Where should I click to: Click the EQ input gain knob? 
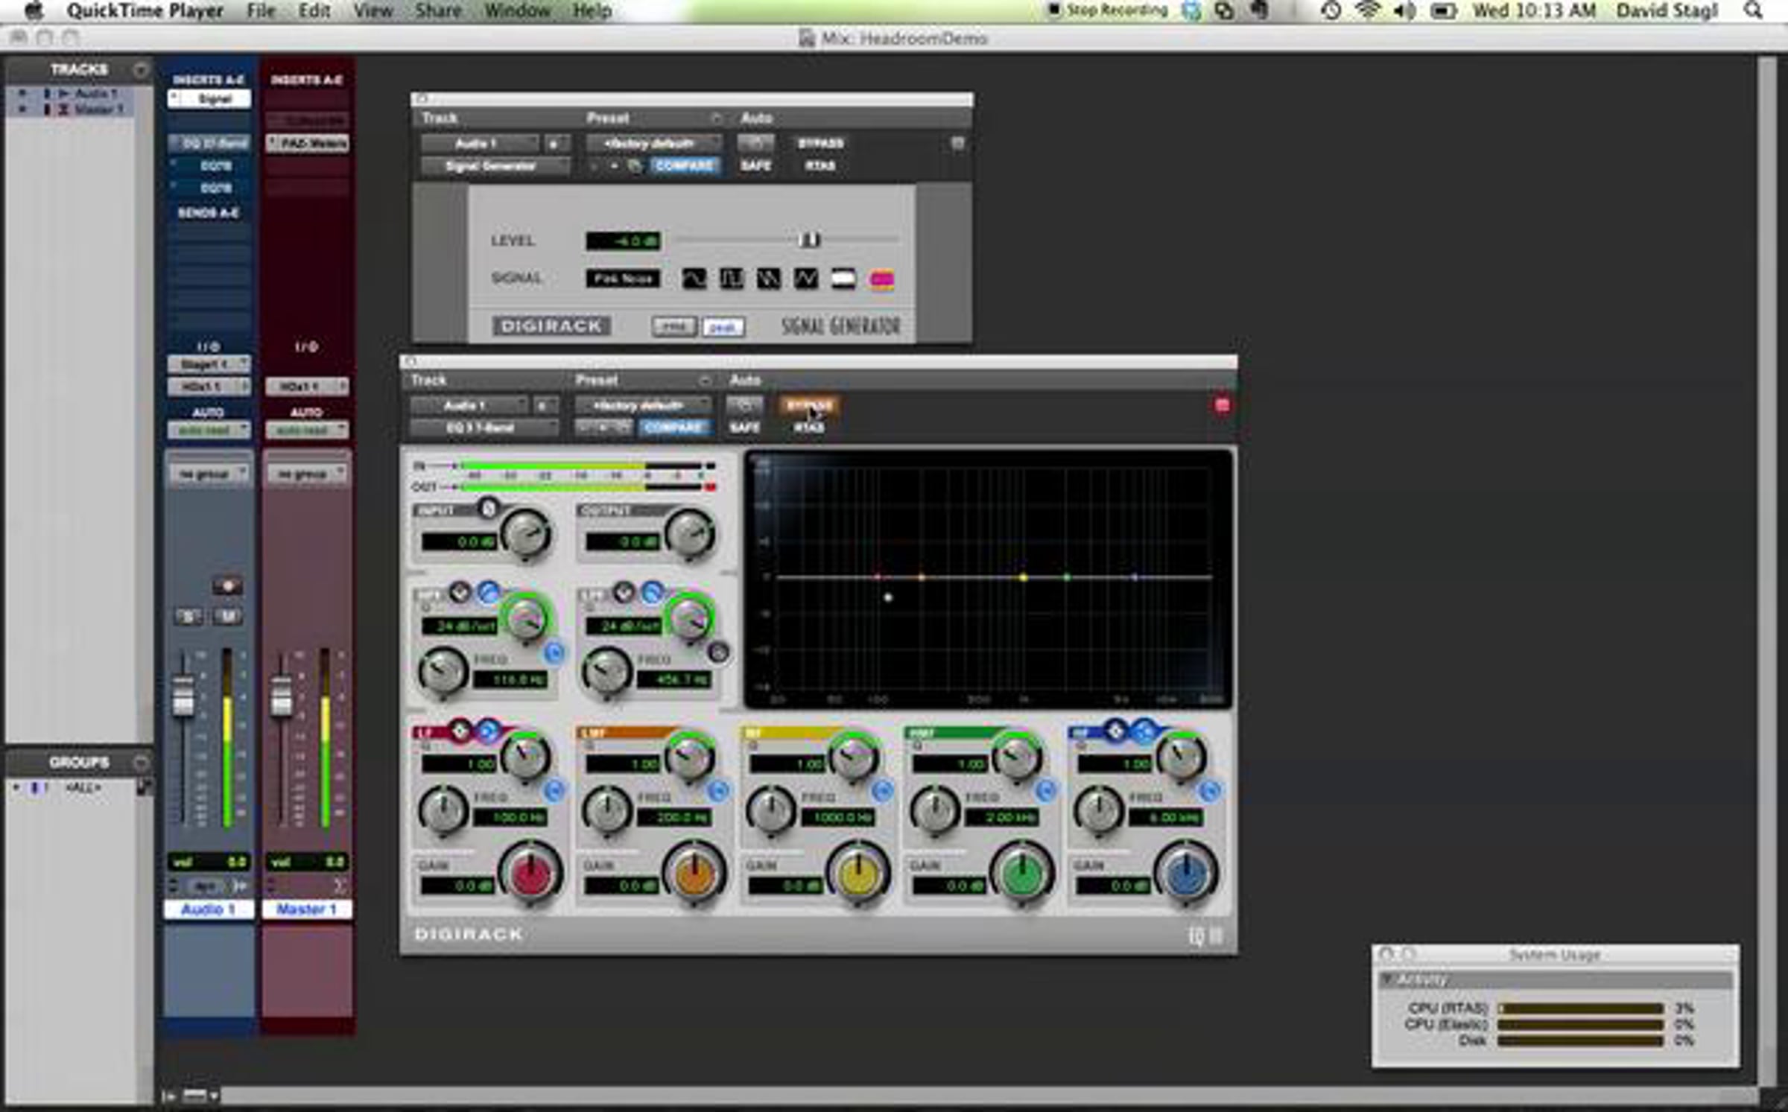point(526,534)
